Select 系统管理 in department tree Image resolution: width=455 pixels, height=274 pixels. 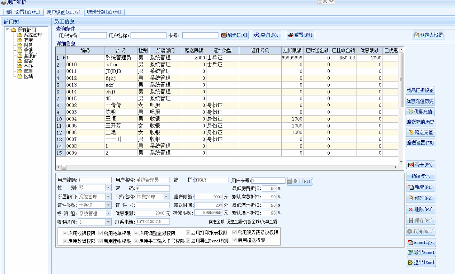[33, 35]
